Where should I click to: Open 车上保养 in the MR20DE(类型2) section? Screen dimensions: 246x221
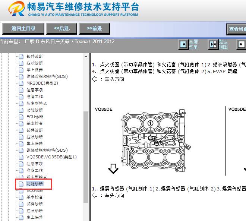click(x=35, y=143)
